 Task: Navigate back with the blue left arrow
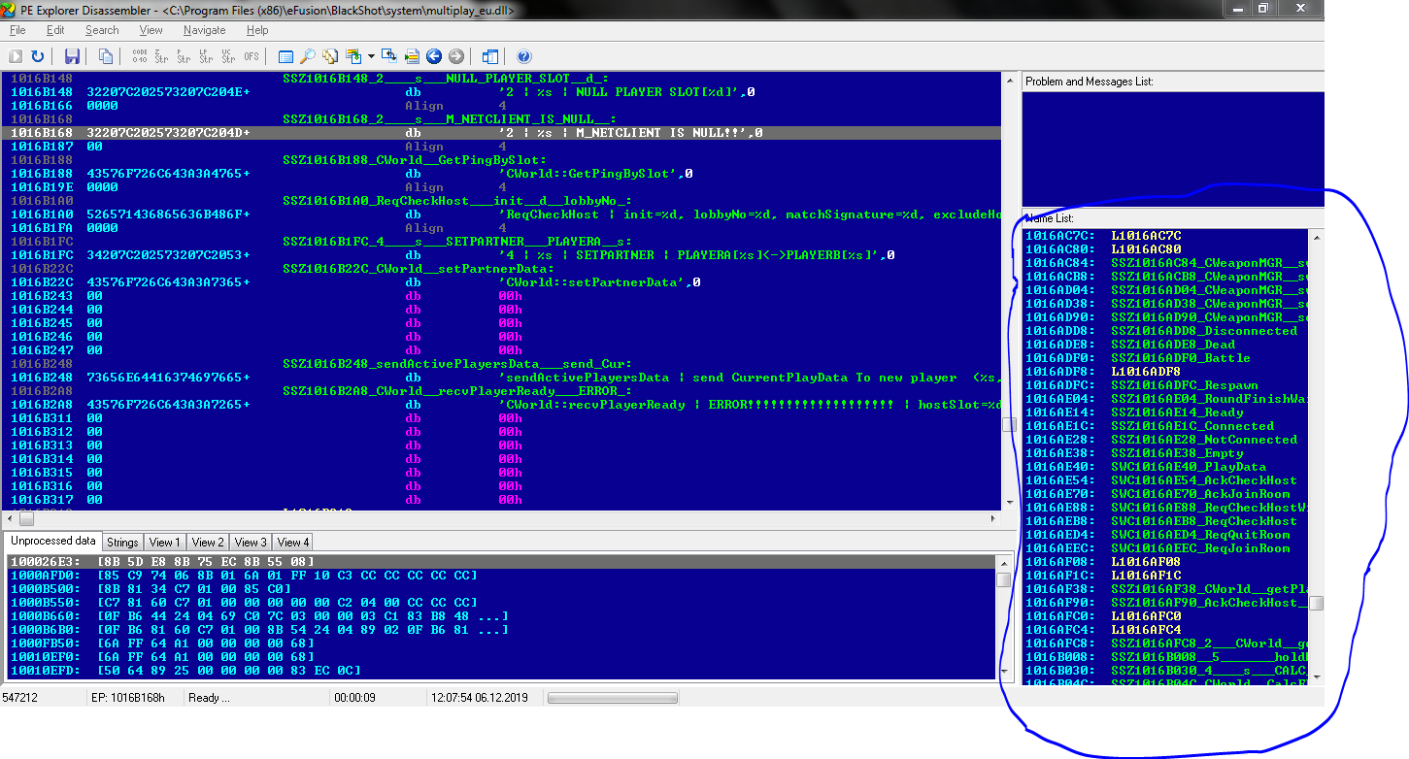[x=434, y=57]
